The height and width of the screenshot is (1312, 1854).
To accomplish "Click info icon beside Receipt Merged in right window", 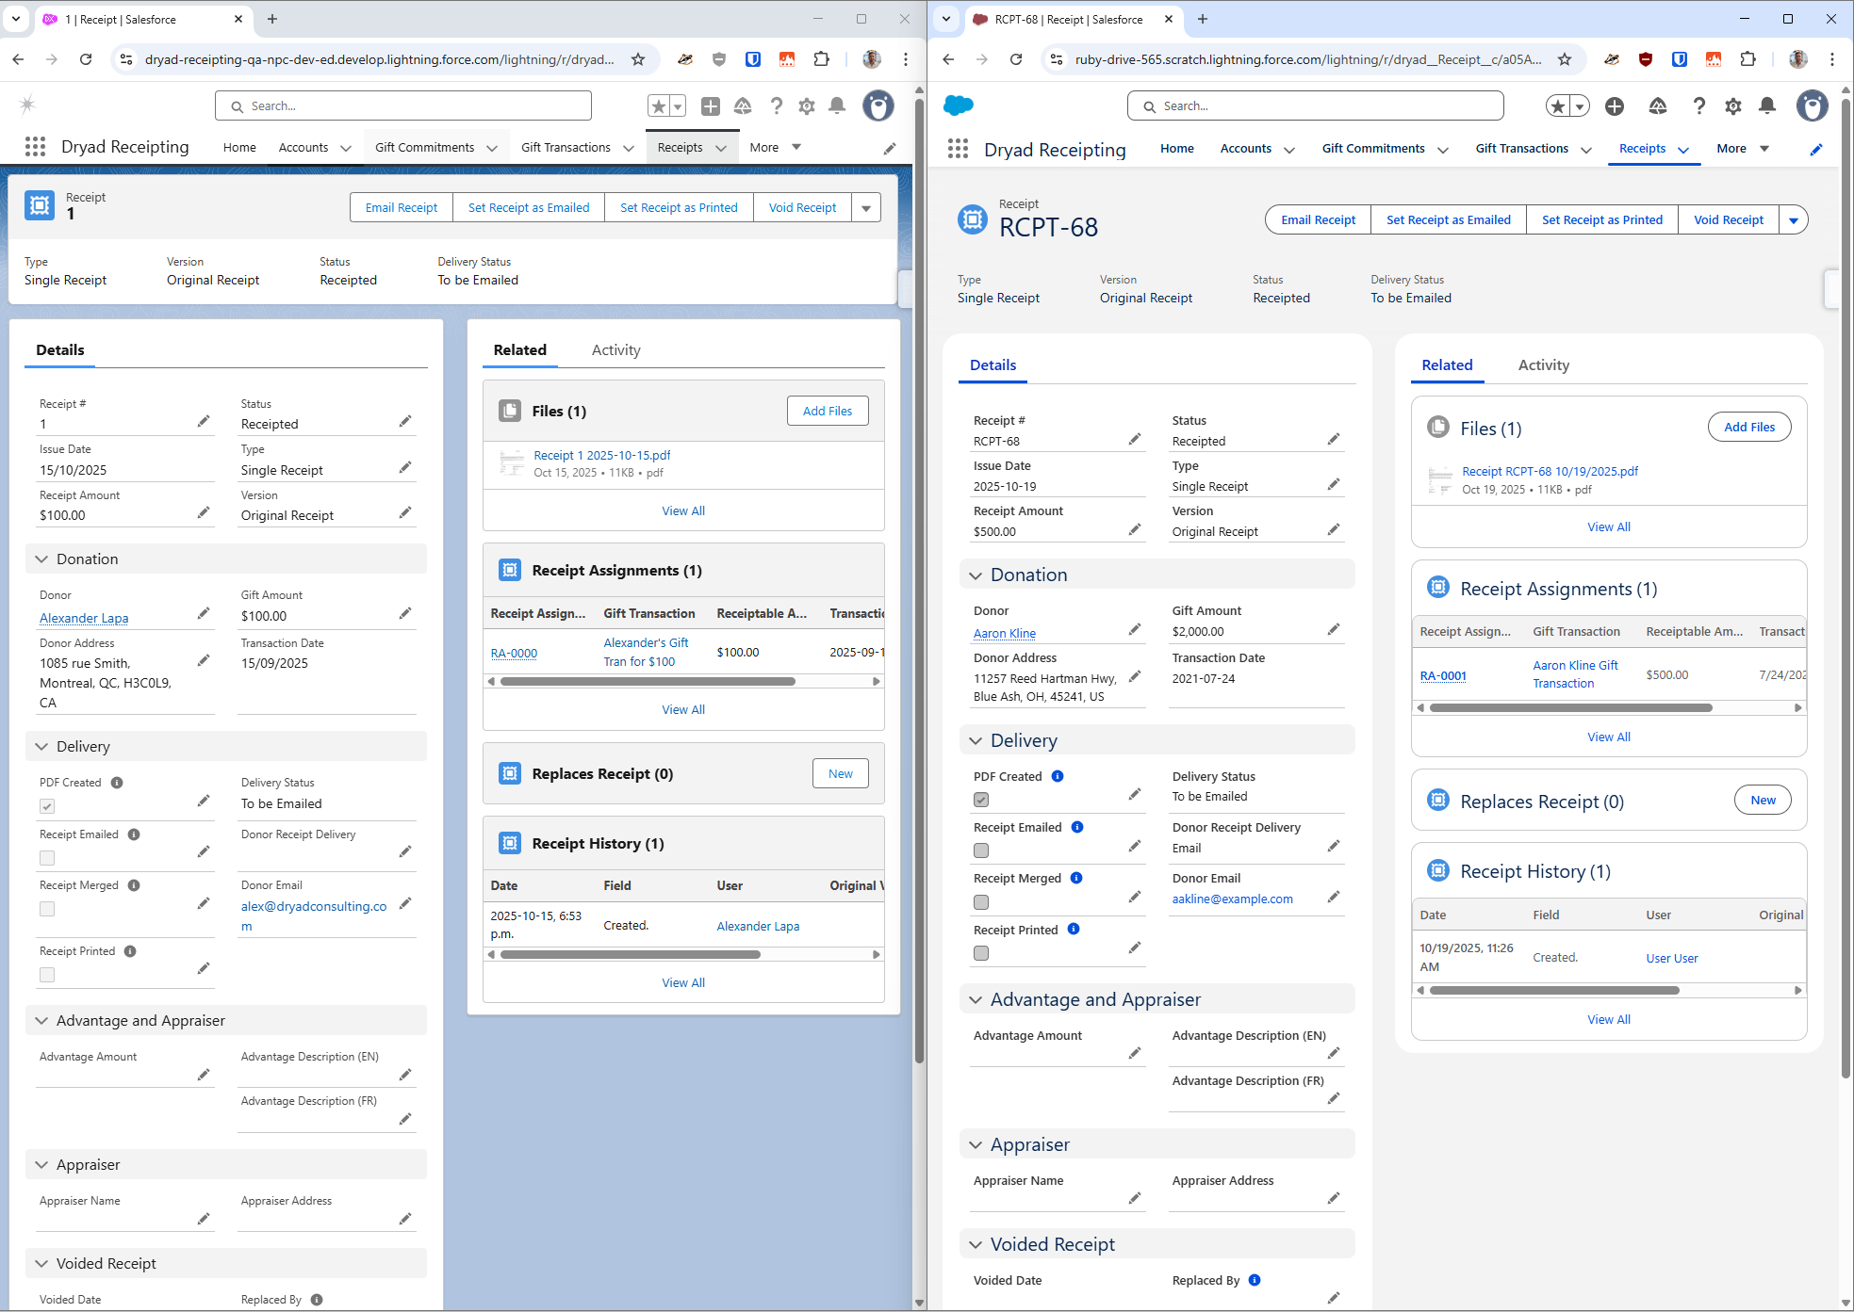I will (x=1076, y=878).
